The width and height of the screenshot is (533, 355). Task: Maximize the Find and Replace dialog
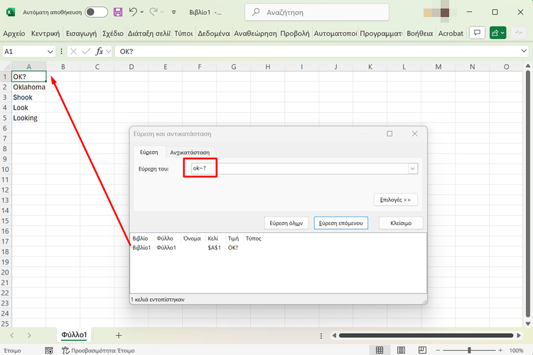click(x=389, y=134)
